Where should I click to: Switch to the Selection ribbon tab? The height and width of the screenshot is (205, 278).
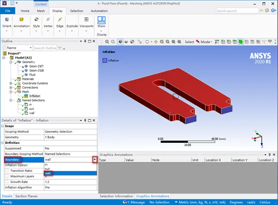(x=77, y=11)
